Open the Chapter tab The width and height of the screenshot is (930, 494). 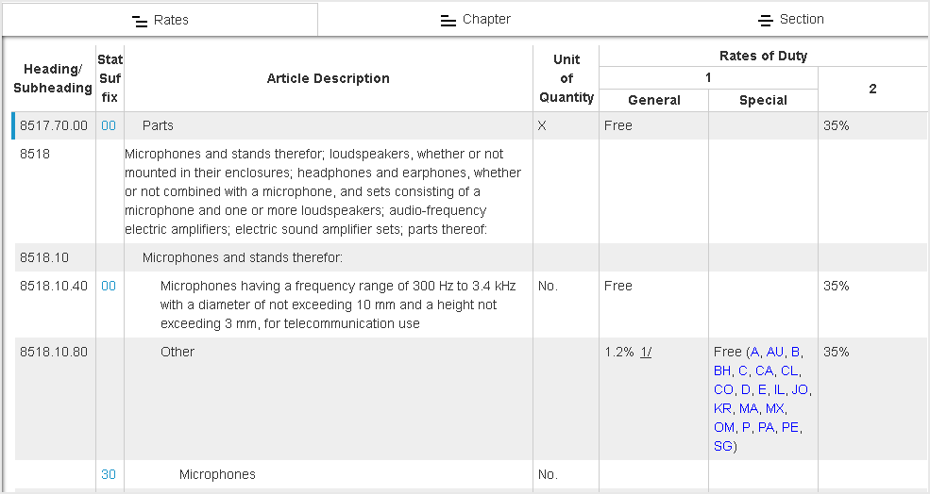(476, 19)
